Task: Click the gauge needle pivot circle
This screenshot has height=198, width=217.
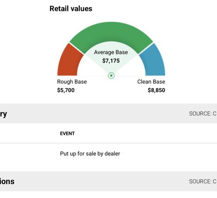Action: pos(111,76)
